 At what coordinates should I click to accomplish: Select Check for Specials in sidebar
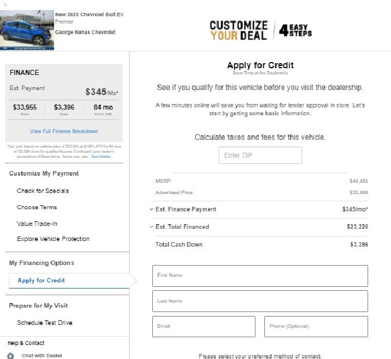pyautogui.click(x=42, y=191)
